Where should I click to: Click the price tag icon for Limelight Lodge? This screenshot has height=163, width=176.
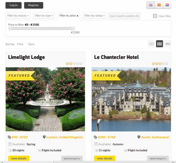pos(9,137)
